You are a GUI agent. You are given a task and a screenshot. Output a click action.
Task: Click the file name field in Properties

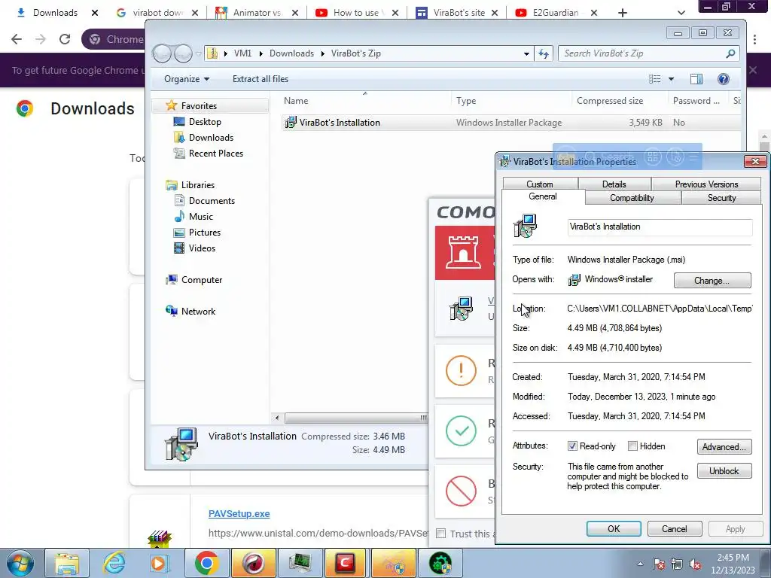point(660,227)
